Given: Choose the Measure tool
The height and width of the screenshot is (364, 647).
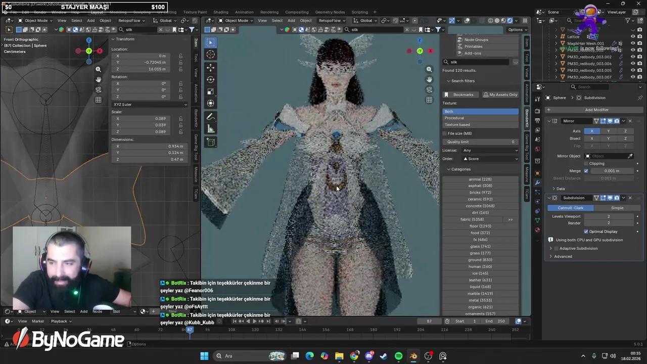Looking at the screenshot, I should (x=211, y=129).
